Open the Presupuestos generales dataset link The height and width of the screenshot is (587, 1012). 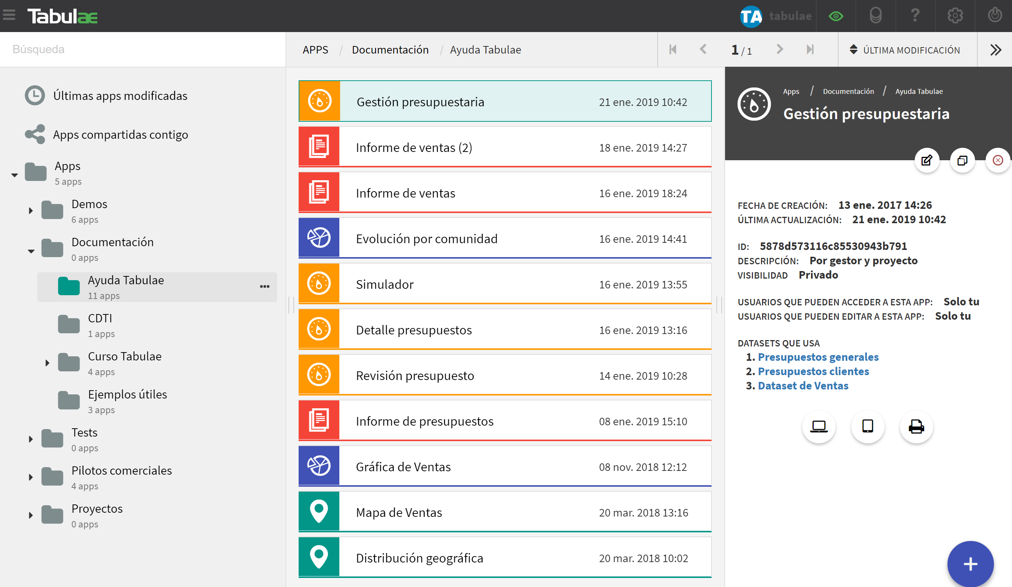point(818,357)
